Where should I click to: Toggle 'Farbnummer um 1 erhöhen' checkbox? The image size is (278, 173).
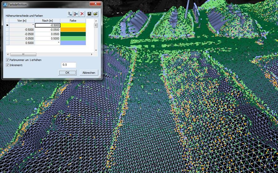pos(7,60)
